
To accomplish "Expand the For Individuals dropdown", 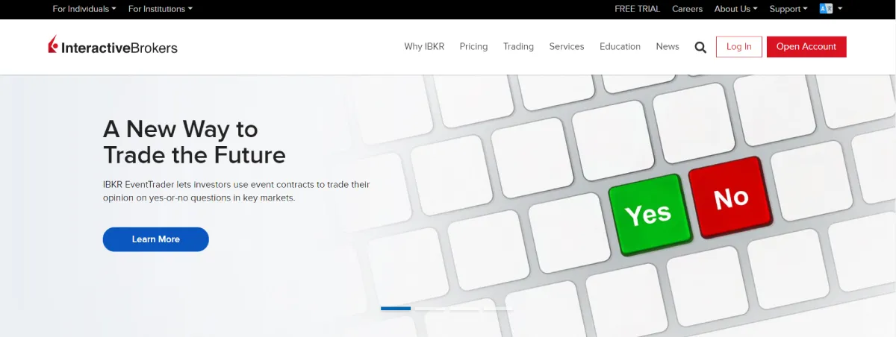I will pyautogui.click(x=84, y=9).
